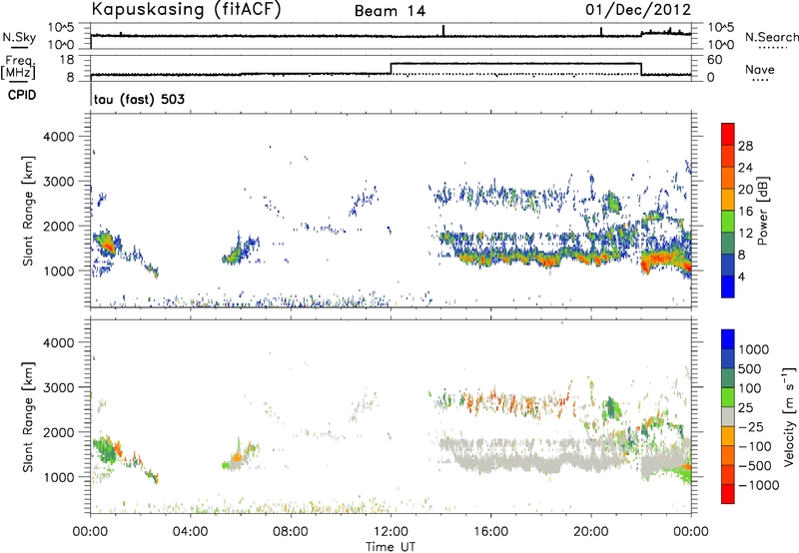This screenshot has height=553, width=799.
Task: Click the 08:00 time tick label
Action: pos(291,532)
